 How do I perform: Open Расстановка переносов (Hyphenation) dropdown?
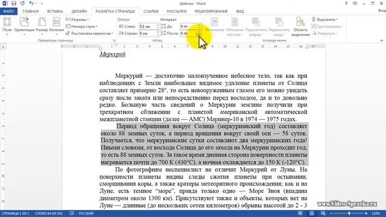pyautogui.click(x=90, y=33)
